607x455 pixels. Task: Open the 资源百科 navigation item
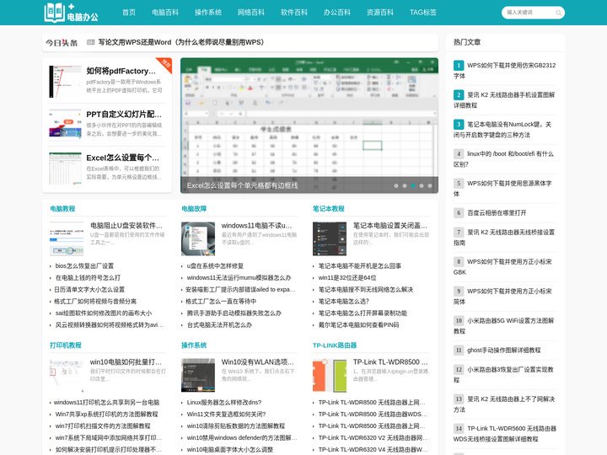(x=380, y=13)
